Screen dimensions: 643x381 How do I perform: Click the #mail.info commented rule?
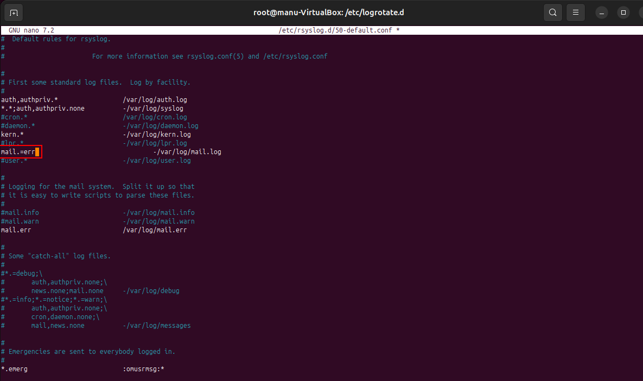click(20, 213)
